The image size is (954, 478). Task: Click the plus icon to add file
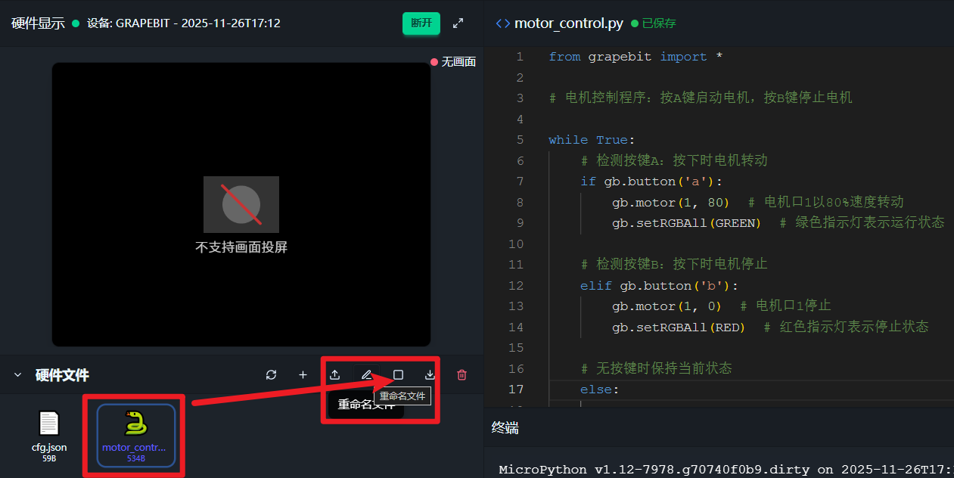303,375
